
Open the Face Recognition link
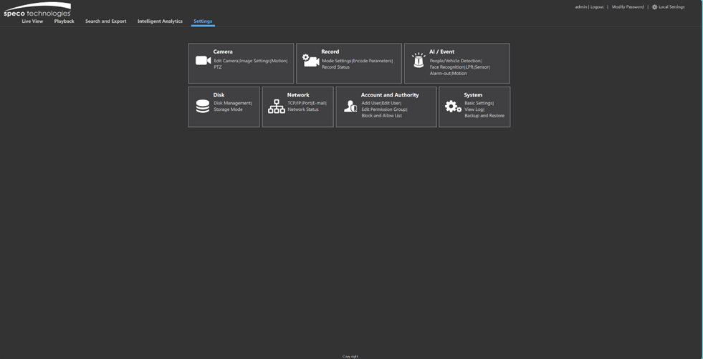click(446, 67)
